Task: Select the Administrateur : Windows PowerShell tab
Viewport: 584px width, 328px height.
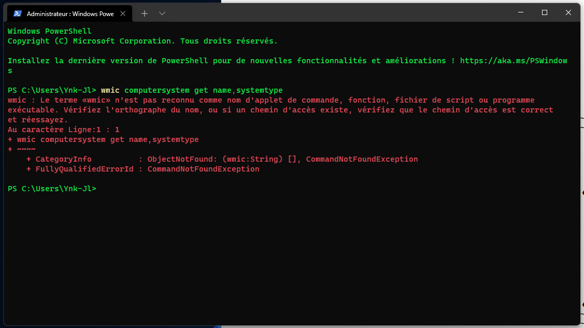Action: [69, 14]
